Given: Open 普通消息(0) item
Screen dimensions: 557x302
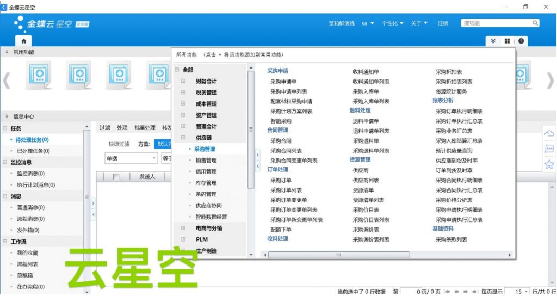Looking at the screenshot, I should coord(31,207).
